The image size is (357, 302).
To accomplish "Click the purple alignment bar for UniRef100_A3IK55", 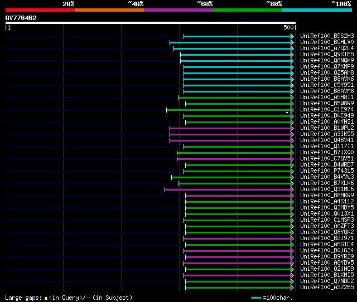I will [230, 135].
